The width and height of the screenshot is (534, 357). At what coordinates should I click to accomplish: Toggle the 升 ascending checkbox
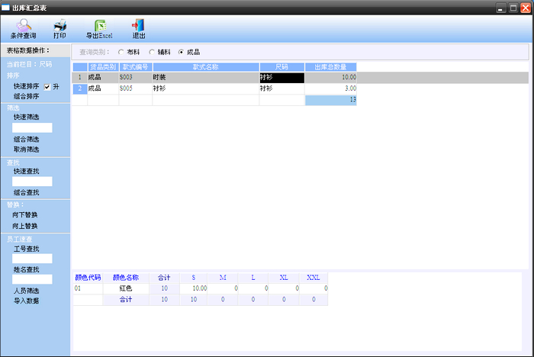coord(47,87)
